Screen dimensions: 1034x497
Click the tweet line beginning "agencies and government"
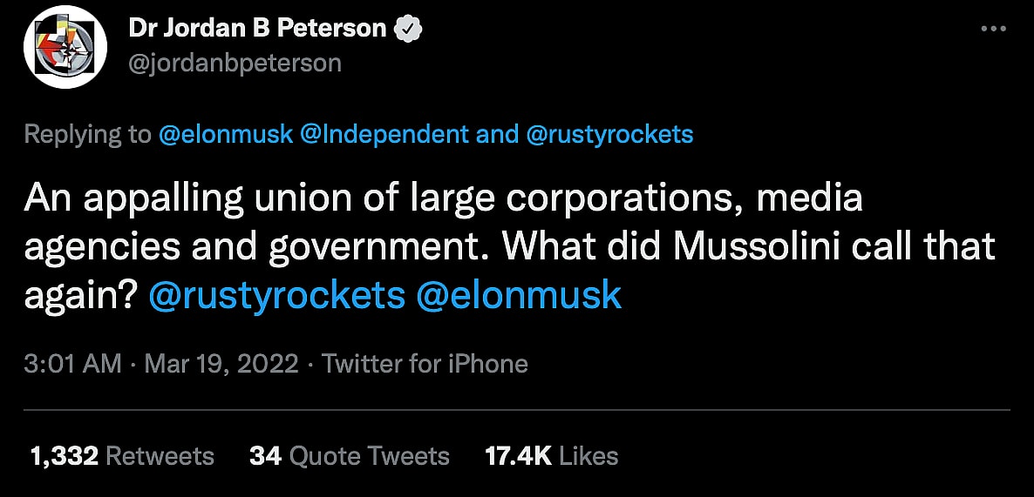pyautogui.click(x=262, y=247)
